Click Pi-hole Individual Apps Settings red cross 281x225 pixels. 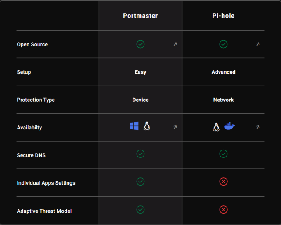(x=223, y=182)
